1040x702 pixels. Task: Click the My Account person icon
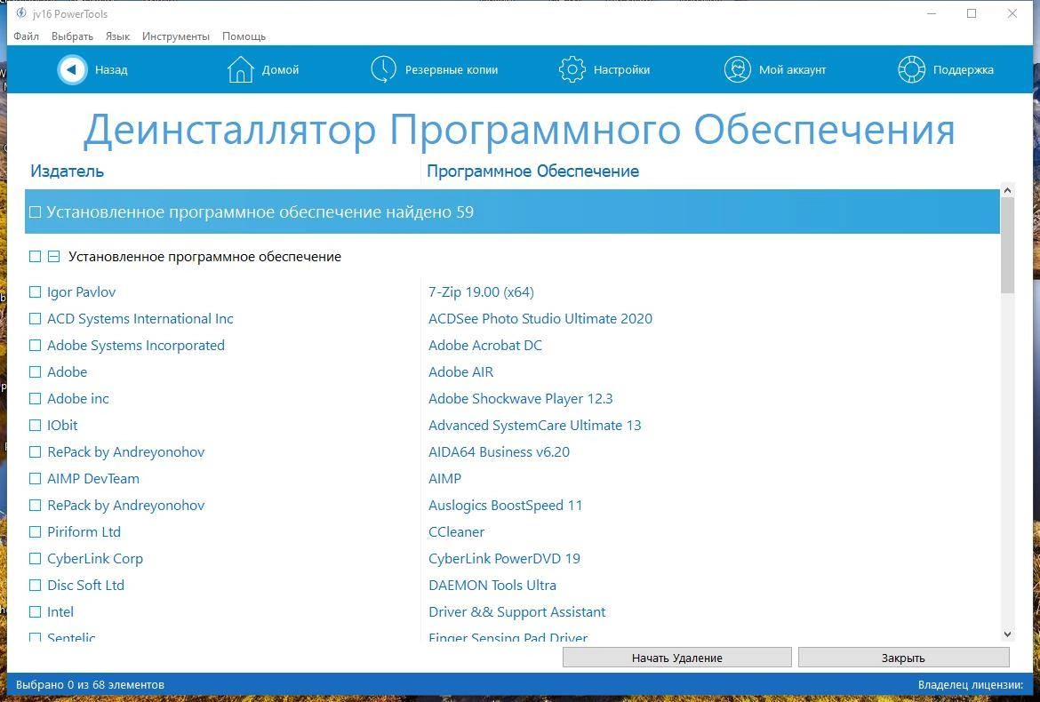click(737, 69)
